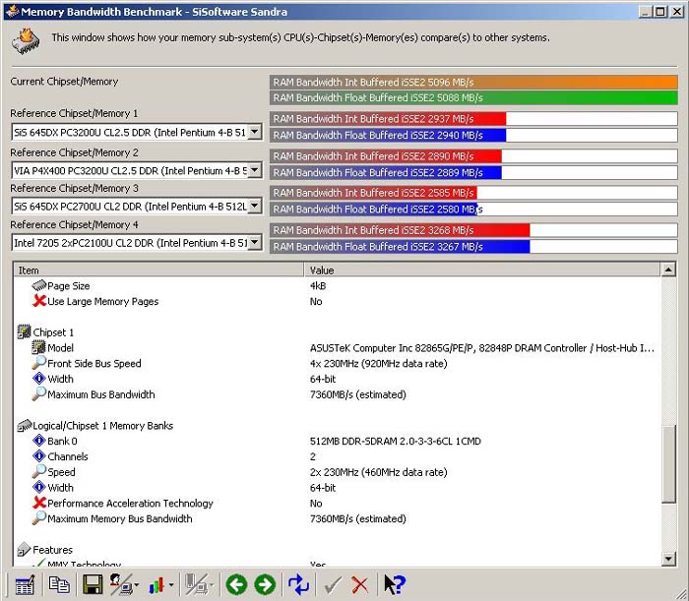Open Reference Chipset/Memory 1 dropdown arrow
Image resolution: width=689 pixels, height=601 pixels.
pyautogui.click(x=254, y=132)
